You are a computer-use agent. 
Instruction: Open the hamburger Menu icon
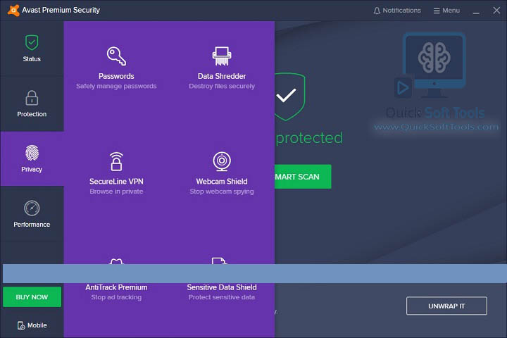[x=437, y=11]
